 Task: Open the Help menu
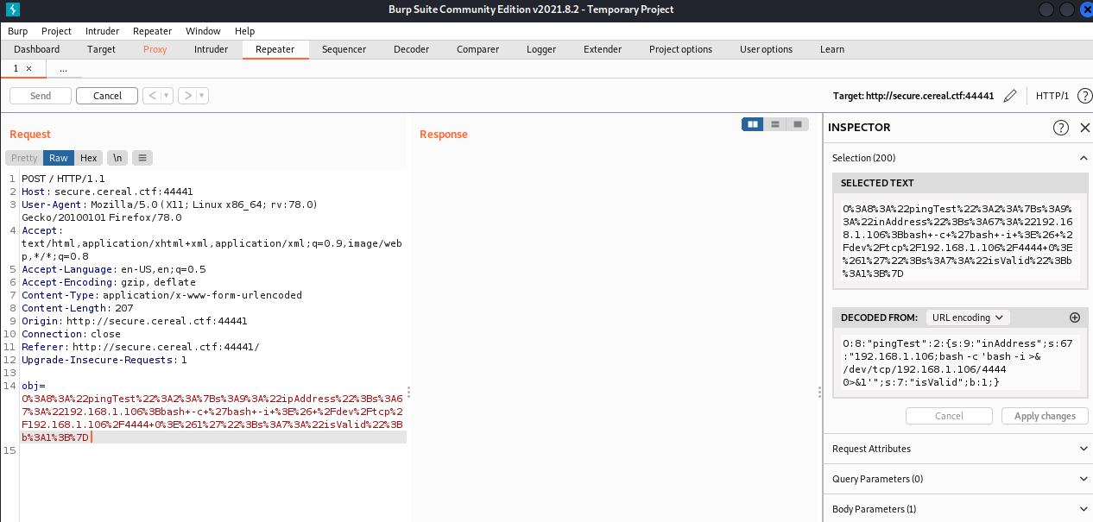point(244,31)
